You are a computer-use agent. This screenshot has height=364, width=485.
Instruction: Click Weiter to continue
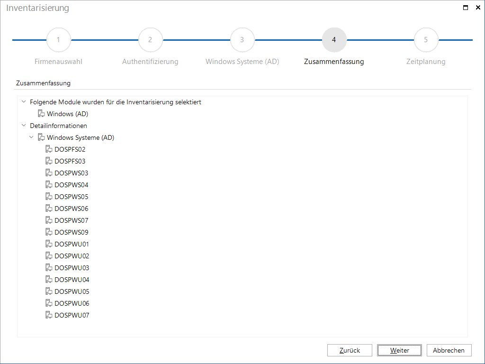[x=399, y=350]
